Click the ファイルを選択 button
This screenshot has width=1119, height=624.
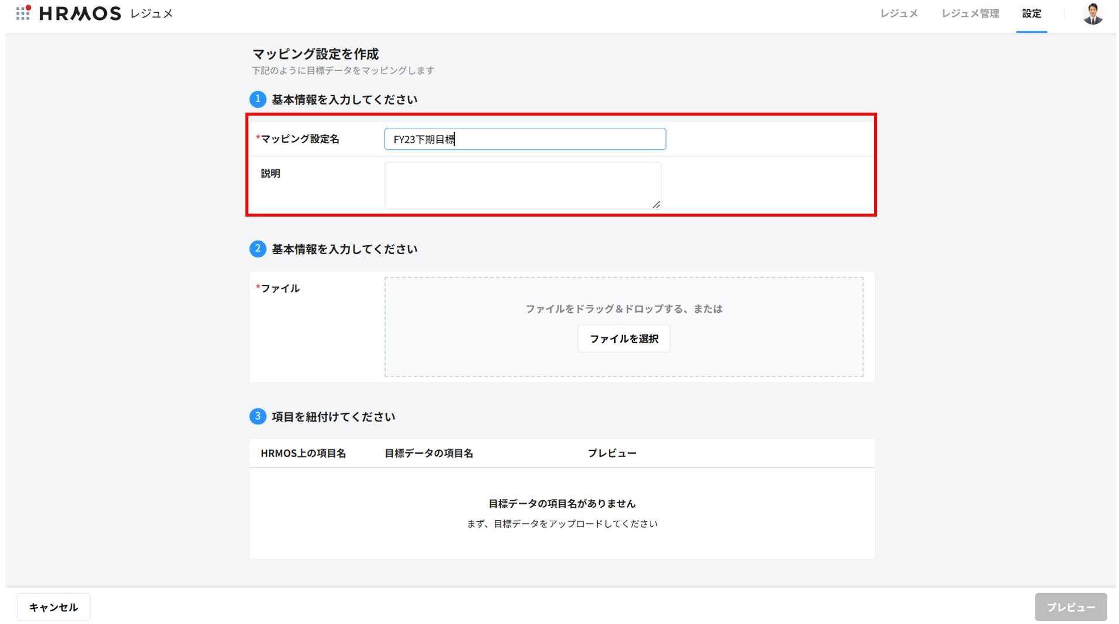(623, 339)
